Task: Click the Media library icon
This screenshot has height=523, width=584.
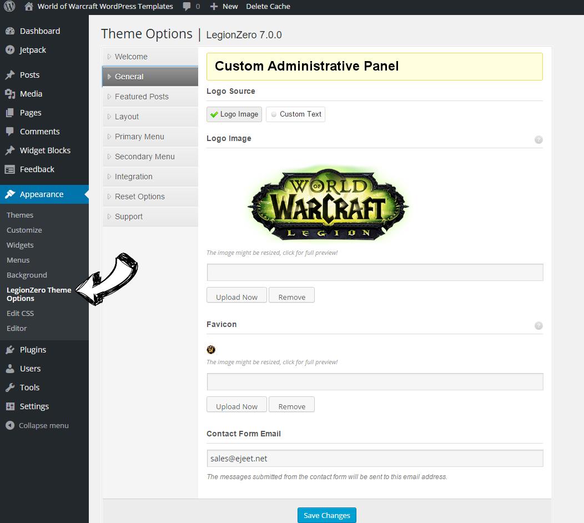Action: click(10, 94)
